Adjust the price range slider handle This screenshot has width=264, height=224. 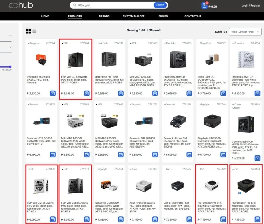click(x=10, y=67)
